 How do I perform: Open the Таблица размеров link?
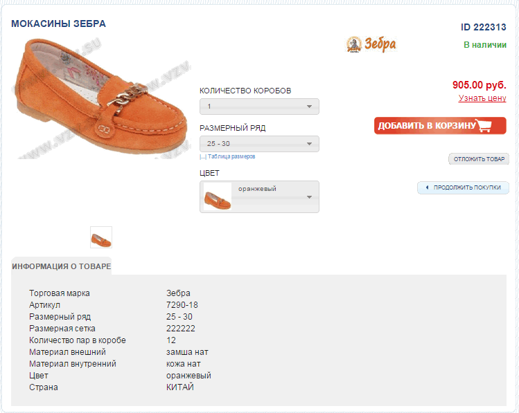point(231,157)
